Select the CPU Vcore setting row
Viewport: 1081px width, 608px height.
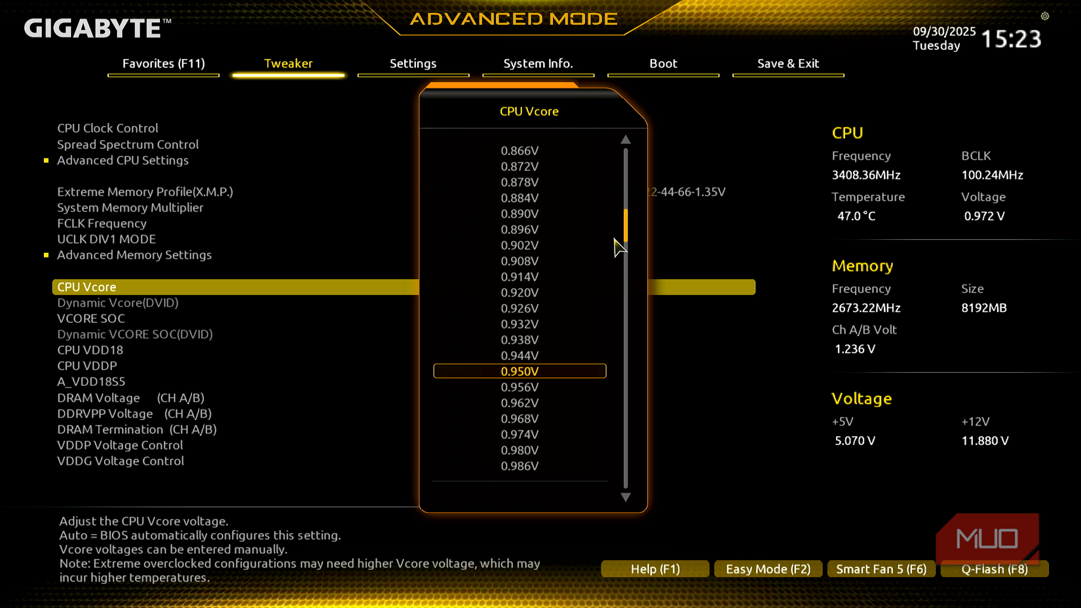coord(86,287)
